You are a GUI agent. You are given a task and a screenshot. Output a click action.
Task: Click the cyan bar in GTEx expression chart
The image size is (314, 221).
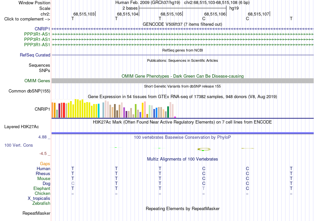[x=98, y=110]
